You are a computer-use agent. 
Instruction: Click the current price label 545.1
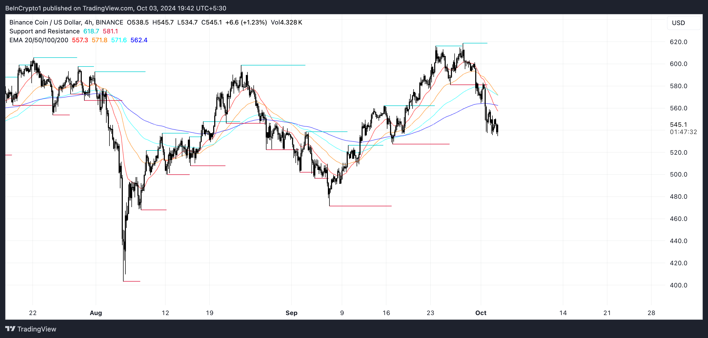pos(678,125)
